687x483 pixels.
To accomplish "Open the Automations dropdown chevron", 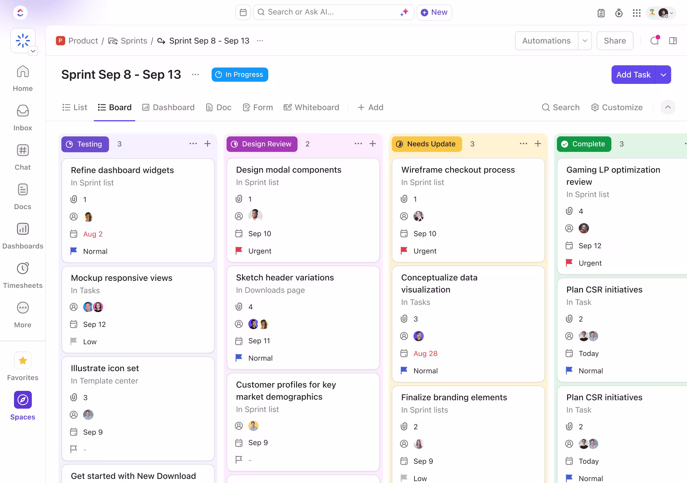I will coord(585,41).
